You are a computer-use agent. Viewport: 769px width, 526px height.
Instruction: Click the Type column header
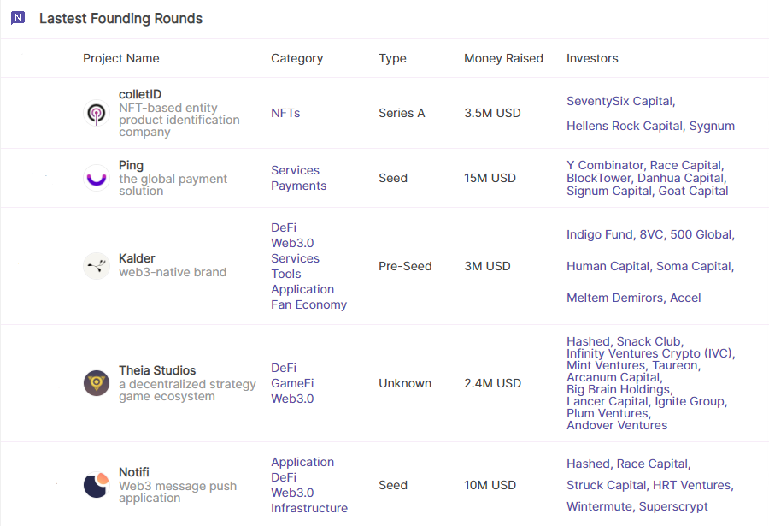392,58
